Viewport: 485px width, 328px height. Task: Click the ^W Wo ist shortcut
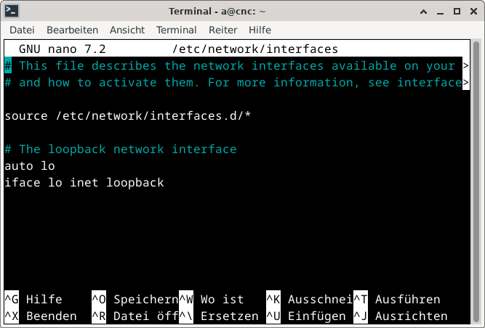[x=212, y=299]
